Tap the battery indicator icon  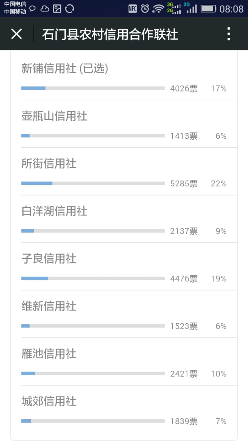208,9
